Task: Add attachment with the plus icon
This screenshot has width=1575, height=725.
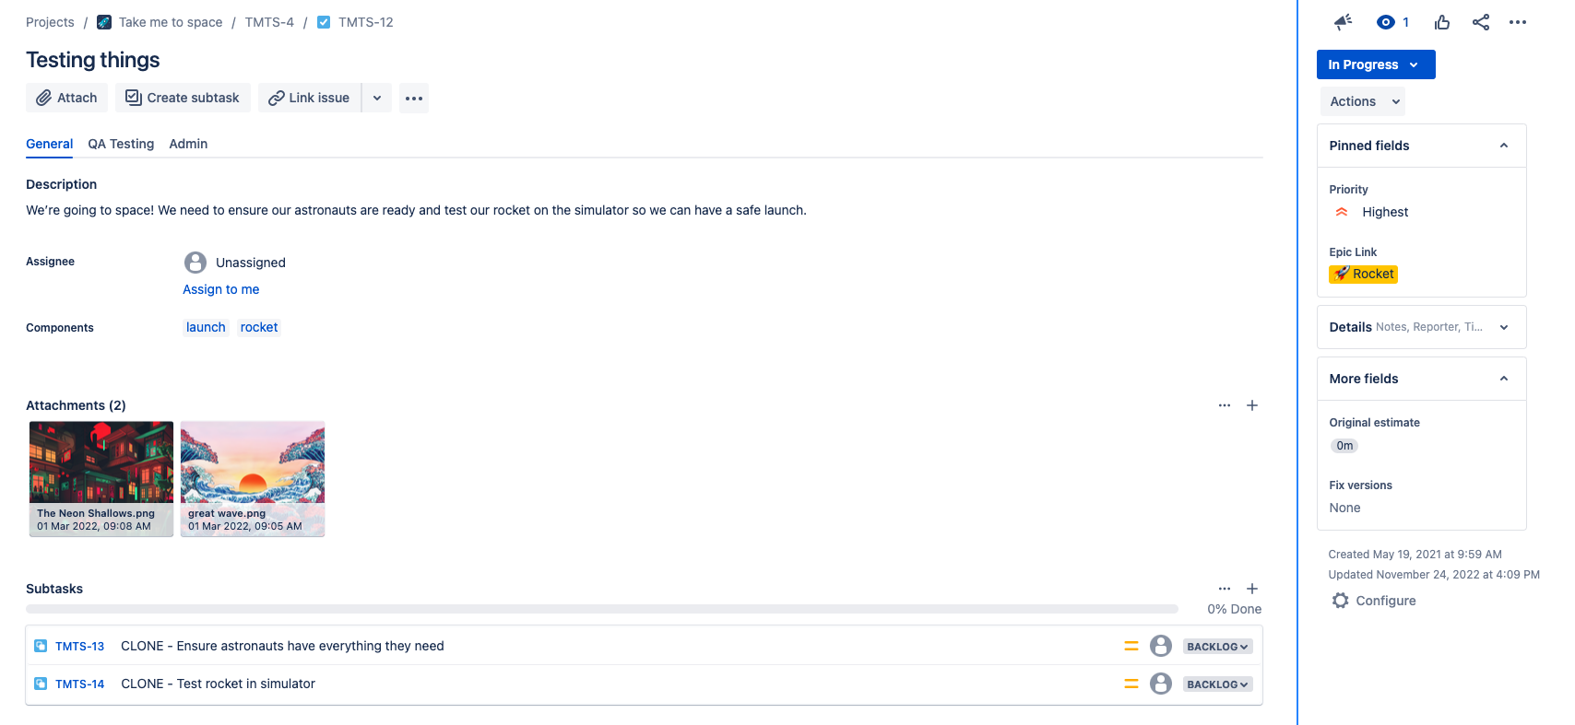Action: pos(1252,405)
